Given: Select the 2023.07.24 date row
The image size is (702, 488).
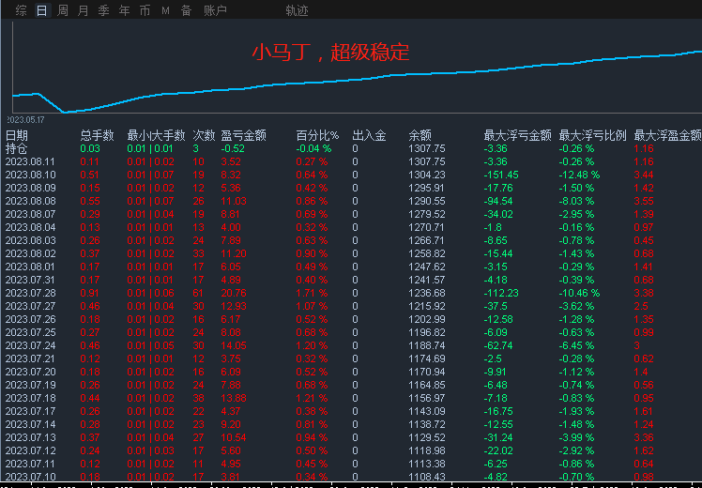Looking at the screenshot, I should (351, 345).
